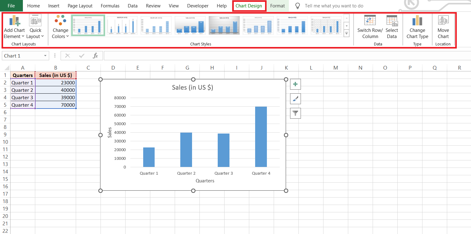471x234 pixels.
Task: Open the Help tab
Action: pos(222,6)
